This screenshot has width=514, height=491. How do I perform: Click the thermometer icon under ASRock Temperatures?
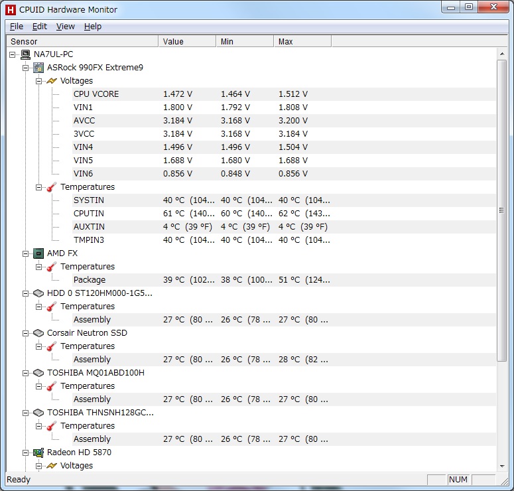point(52,187)
